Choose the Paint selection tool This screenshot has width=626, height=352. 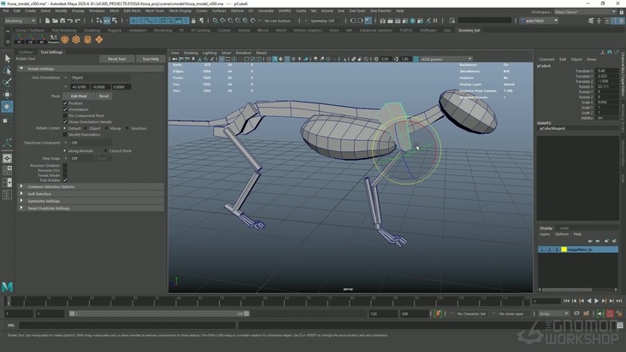7,83
